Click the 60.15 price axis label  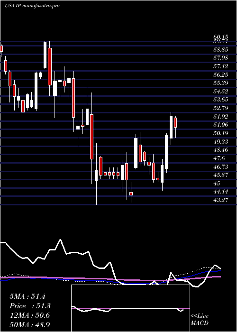tap(220, 37)
